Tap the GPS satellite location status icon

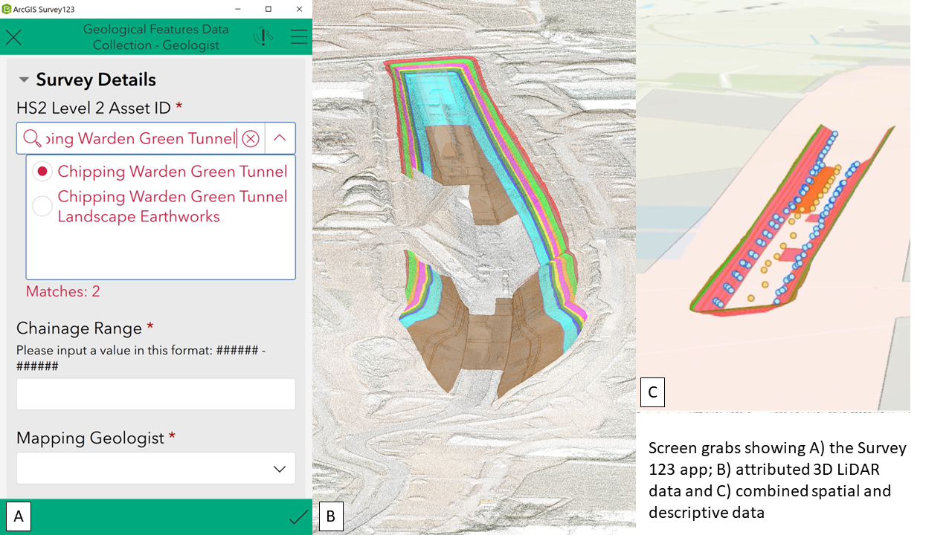coord(263,36)
